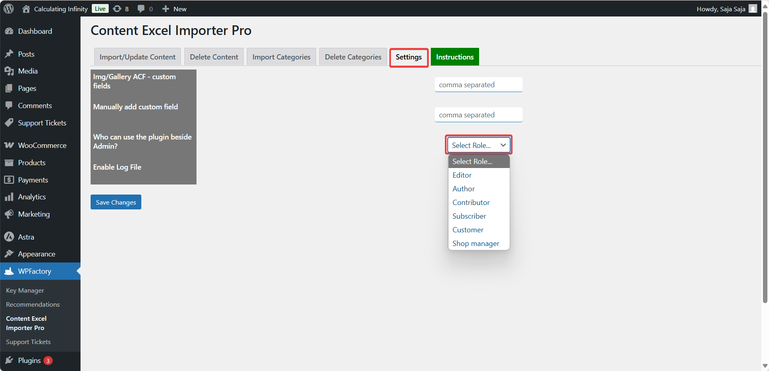Open comments via admin bar bubble icon
Image resolution: width=769 pixels, height=371 pixels.
141,8
